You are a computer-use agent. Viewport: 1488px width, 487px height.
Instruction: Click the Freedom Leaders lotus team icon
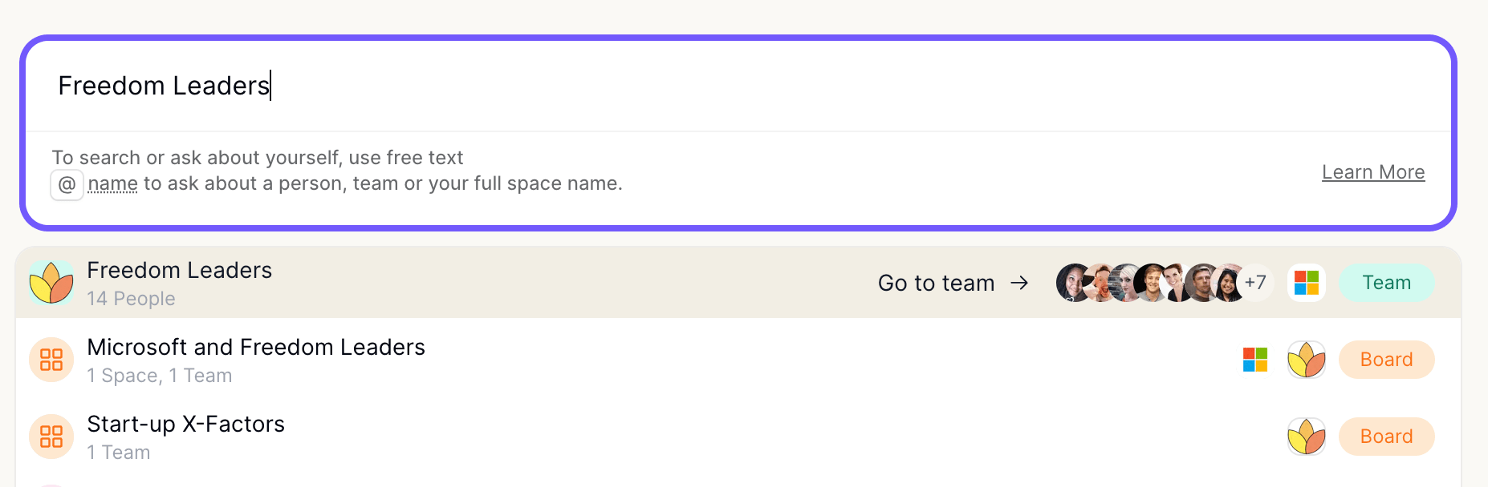point(51,283)
